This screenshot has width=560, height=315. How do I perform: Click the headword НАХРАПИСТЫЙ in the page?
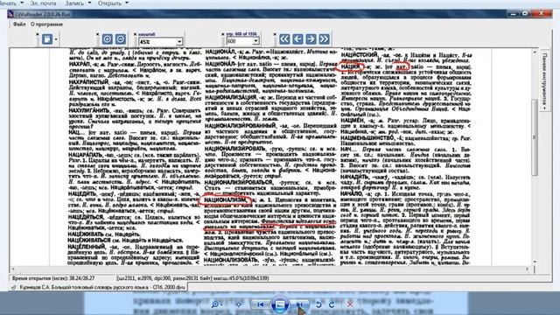coord(88,81)
